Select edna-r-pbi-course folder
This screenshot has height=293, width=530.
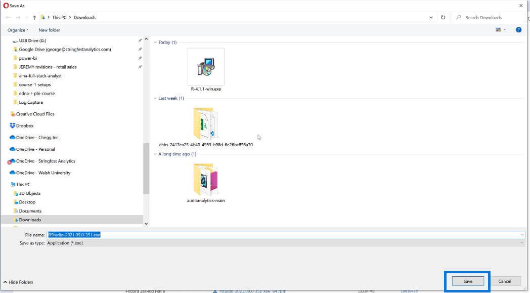tap(37, 94)
